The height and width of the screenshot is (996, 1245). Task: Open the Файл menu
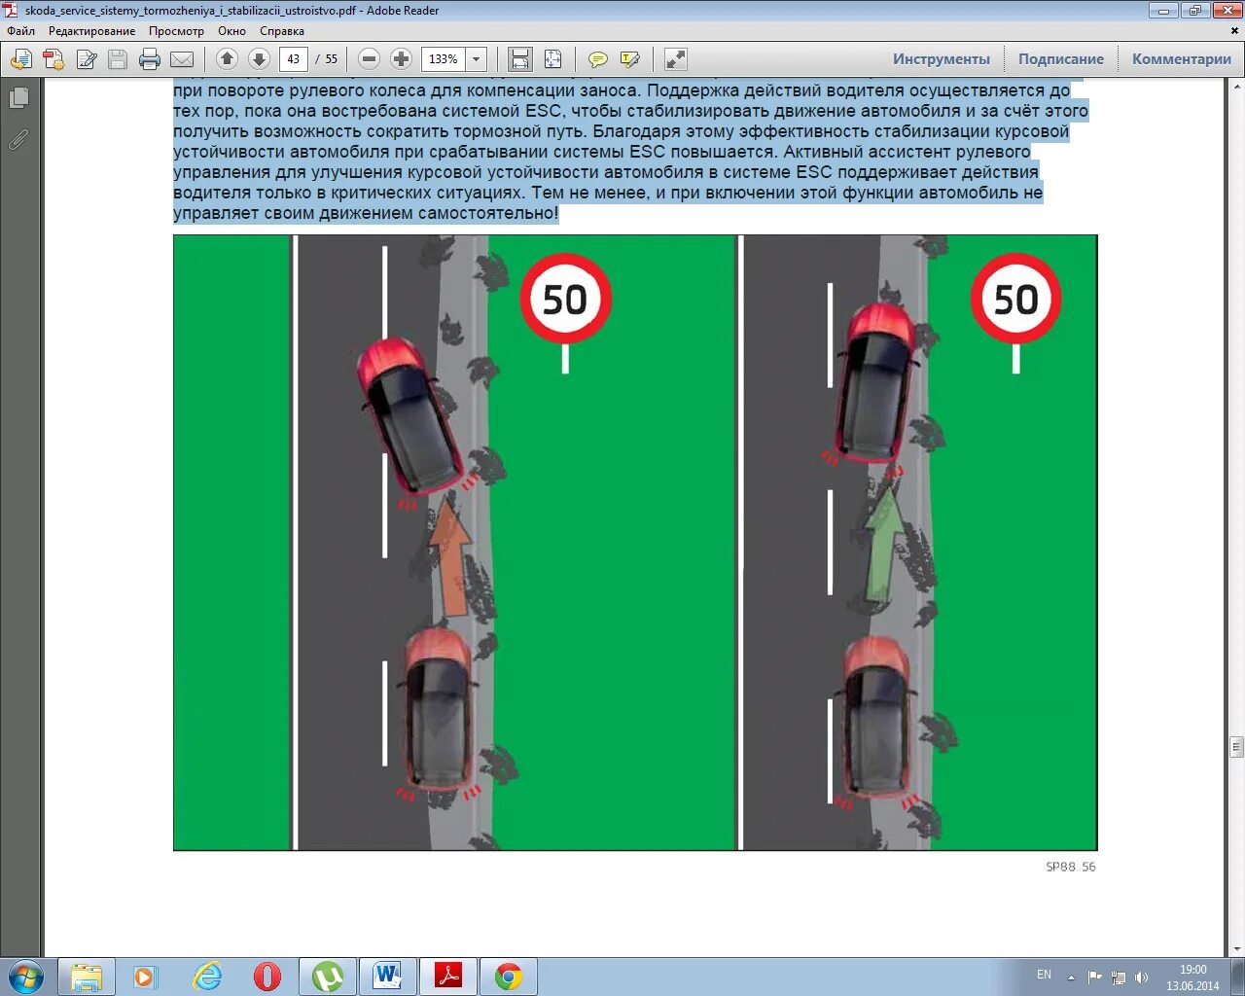tap(20, 31)
